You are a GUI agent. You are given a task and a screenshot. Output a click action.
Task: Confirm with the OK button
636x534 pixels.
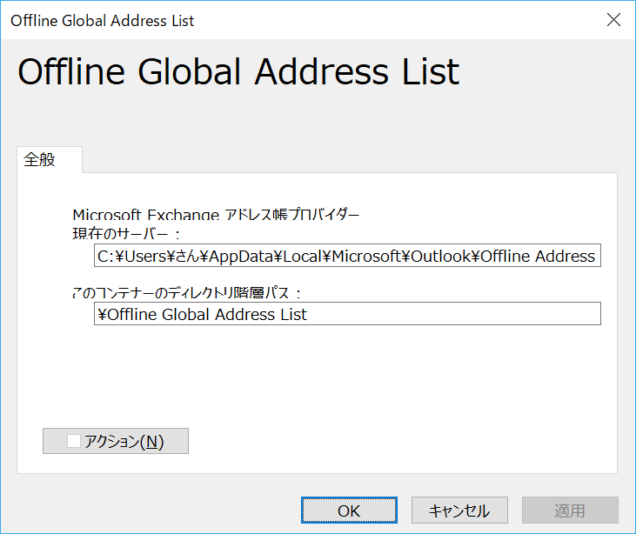349,511
